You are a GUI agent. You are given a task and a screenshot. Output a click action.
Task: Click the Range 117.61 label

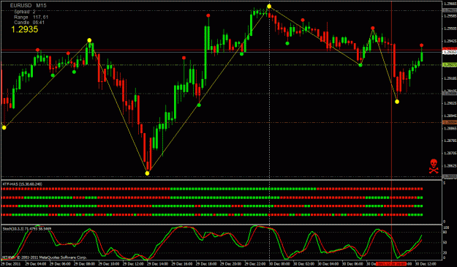tap(31, 18)
